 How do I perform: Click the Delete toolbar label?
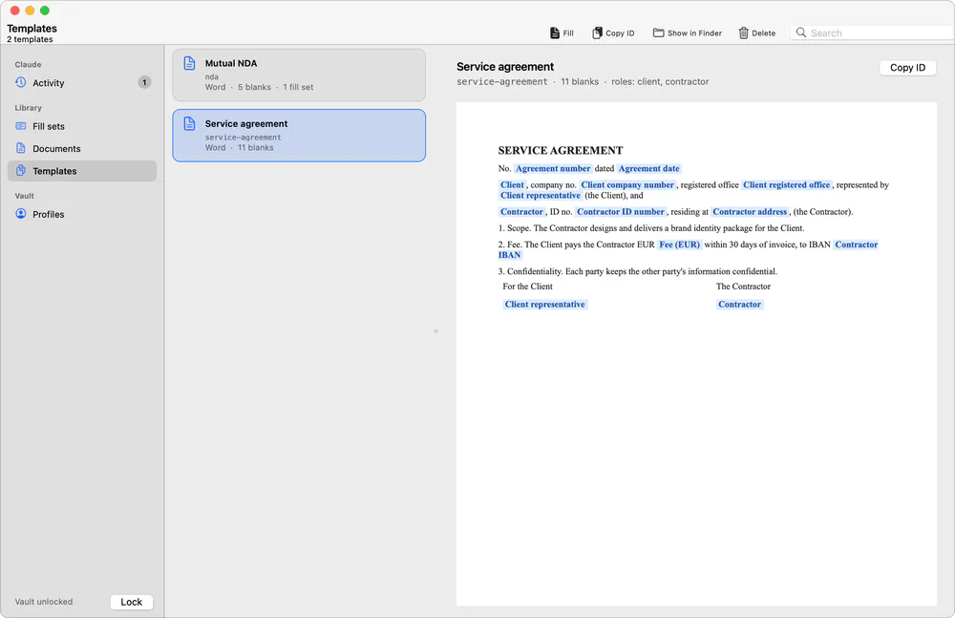764,33
